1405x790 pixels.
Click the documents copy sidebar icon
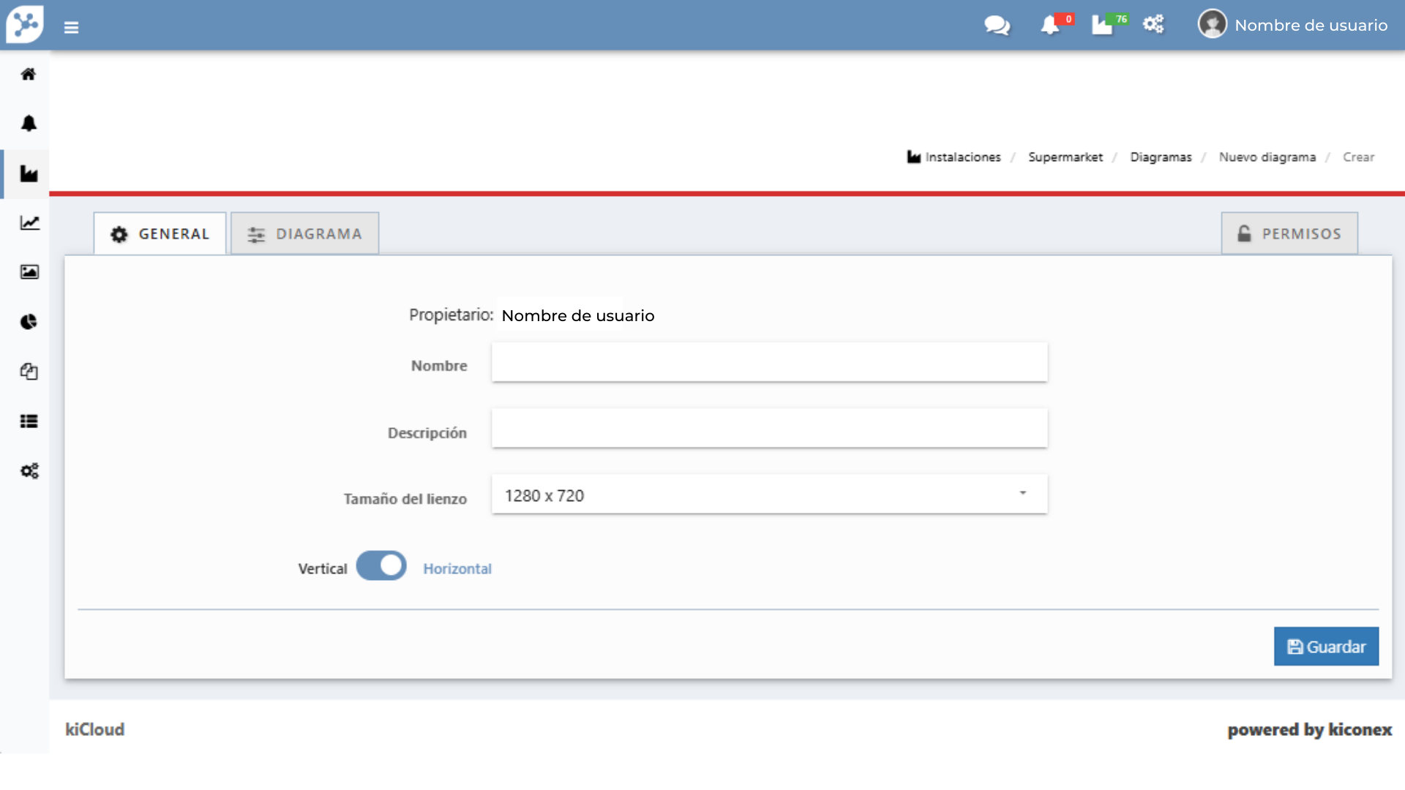tap(29, 372)
